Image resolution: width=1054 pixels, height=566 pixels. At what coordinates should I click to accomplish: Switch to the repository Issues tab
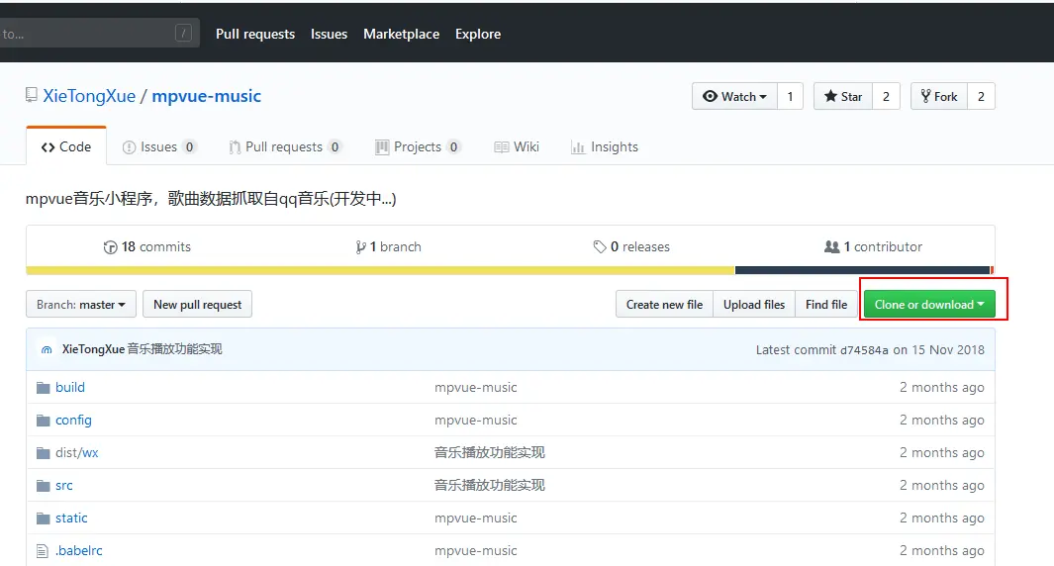click(159, 146)
